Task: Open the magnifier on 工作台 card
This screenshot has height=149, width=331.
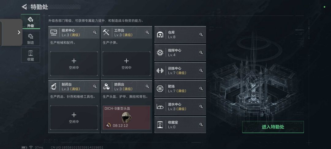Action: (x=147, y=32)
